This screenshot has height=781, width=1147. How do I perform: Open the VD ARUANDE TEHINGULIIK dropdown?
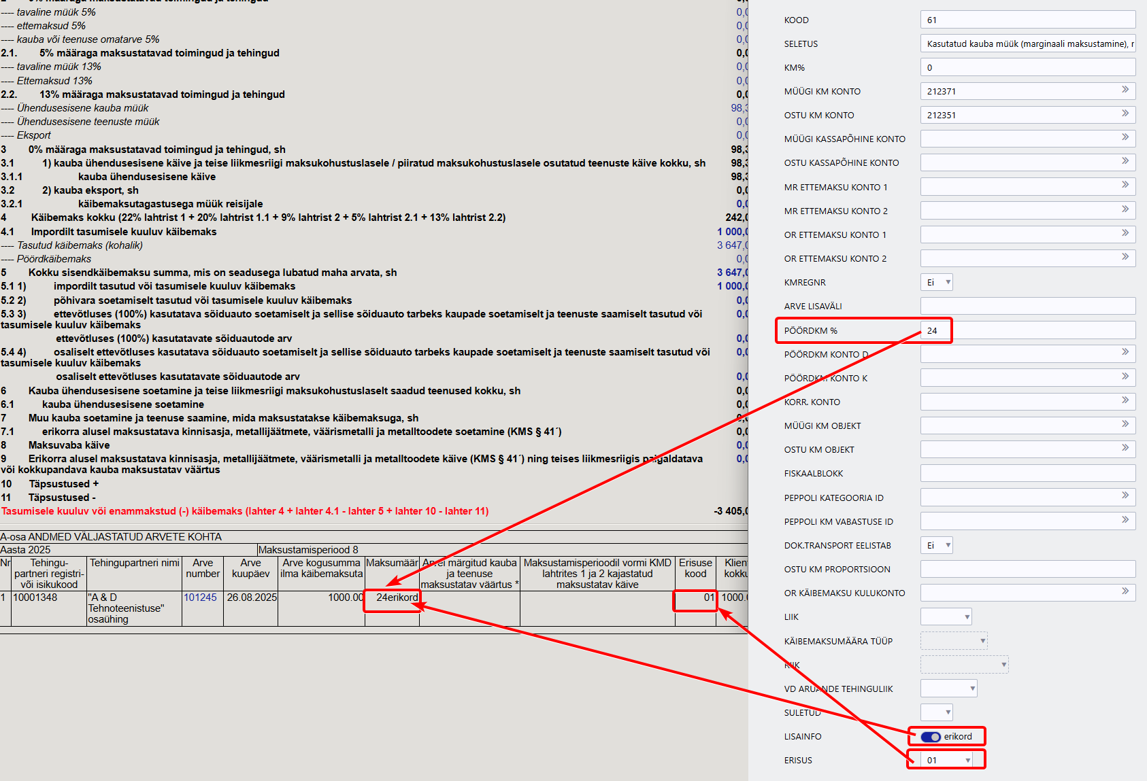949,689
